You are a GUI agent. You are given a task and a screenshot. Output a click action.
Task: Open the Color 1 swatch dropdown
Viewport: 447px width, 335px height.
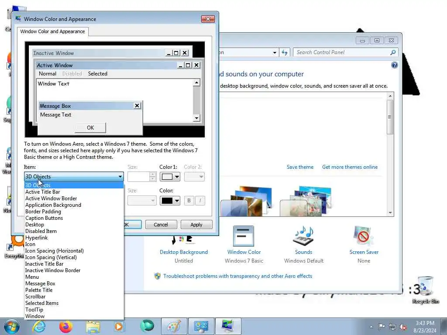(x=170, y=177)
